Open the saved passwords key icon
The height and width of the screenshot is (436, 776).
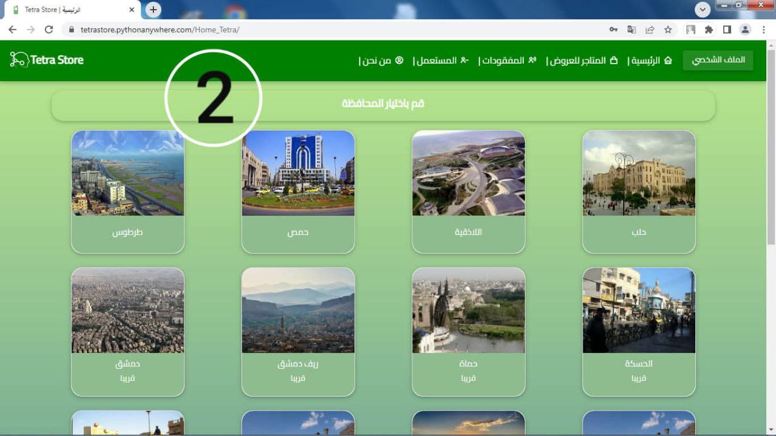(614, 29)
